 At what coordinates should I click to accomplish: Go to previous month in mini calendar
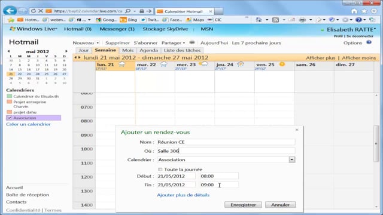point(8,51)
